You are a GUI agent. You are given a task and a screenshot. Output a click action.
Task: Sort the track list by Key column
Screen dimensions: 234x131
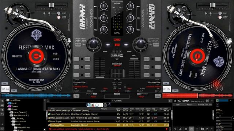153,109
